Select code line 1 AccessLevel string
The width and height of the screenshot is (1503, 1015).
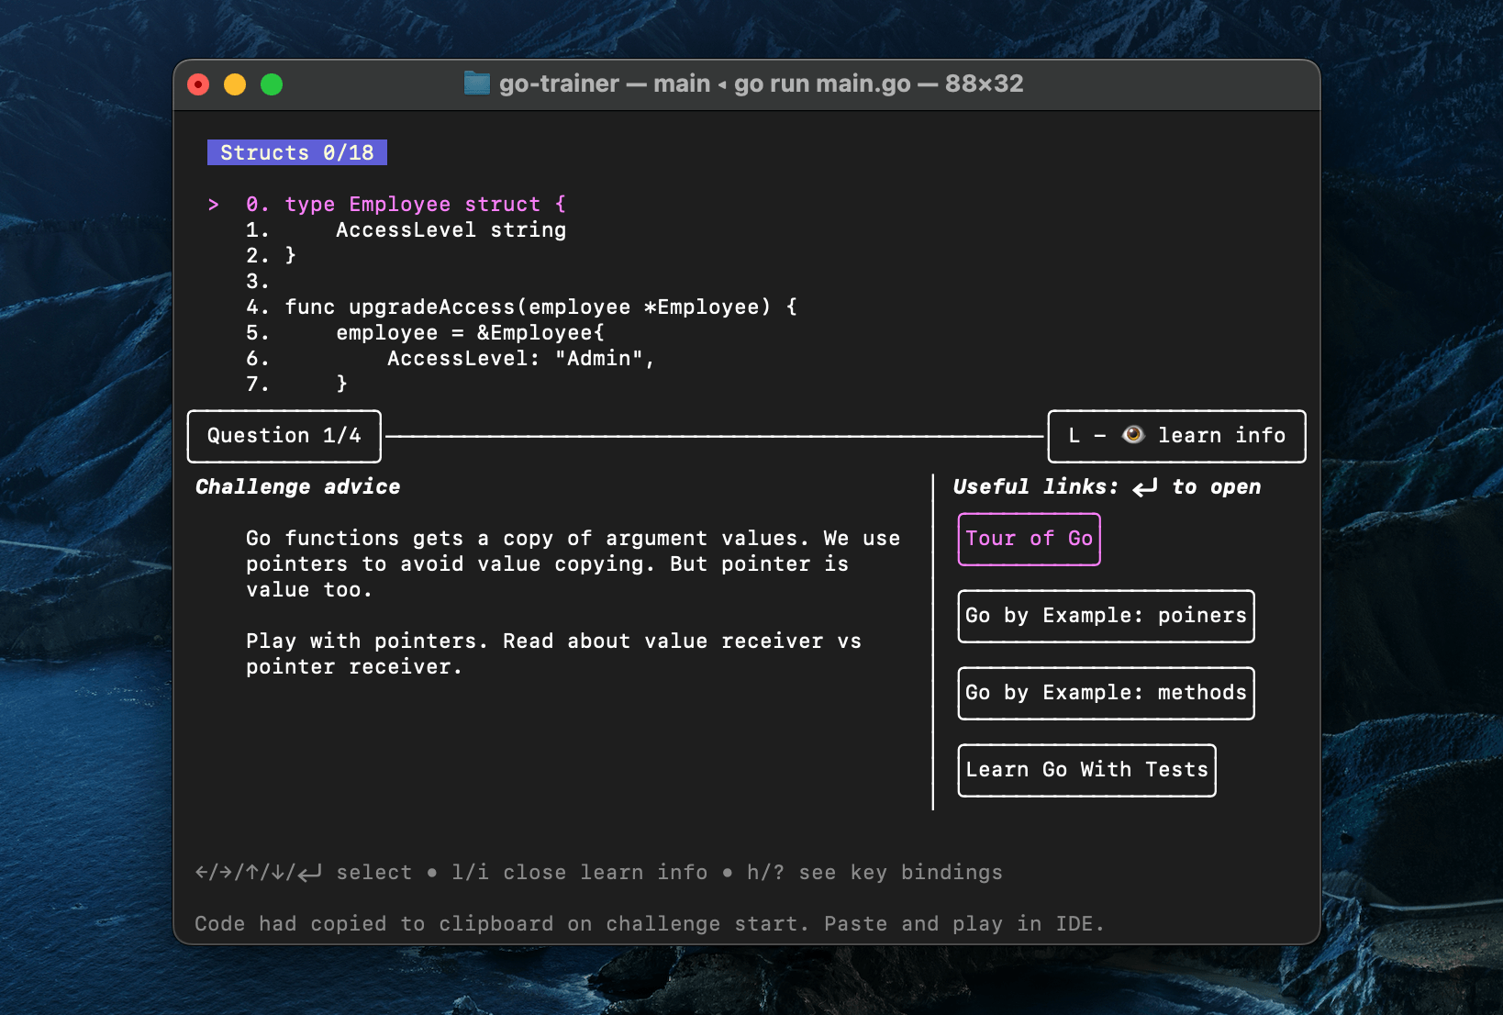tap(406, 230)
